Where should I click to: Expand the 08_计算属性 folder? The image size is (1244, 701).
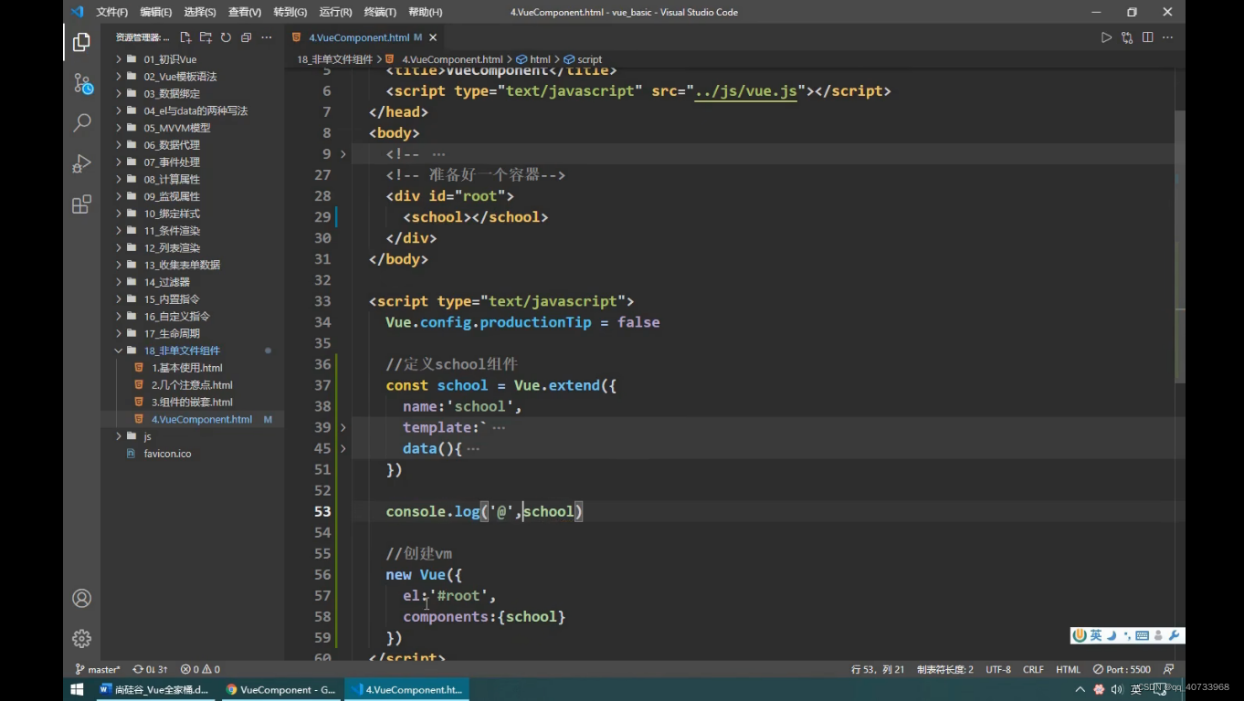(x=171, y=179)
